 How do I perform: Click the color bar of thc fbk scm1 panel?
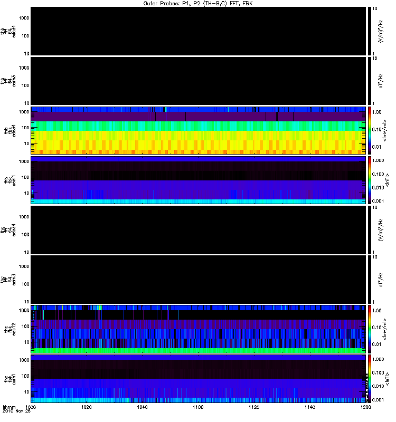[370, 379]
